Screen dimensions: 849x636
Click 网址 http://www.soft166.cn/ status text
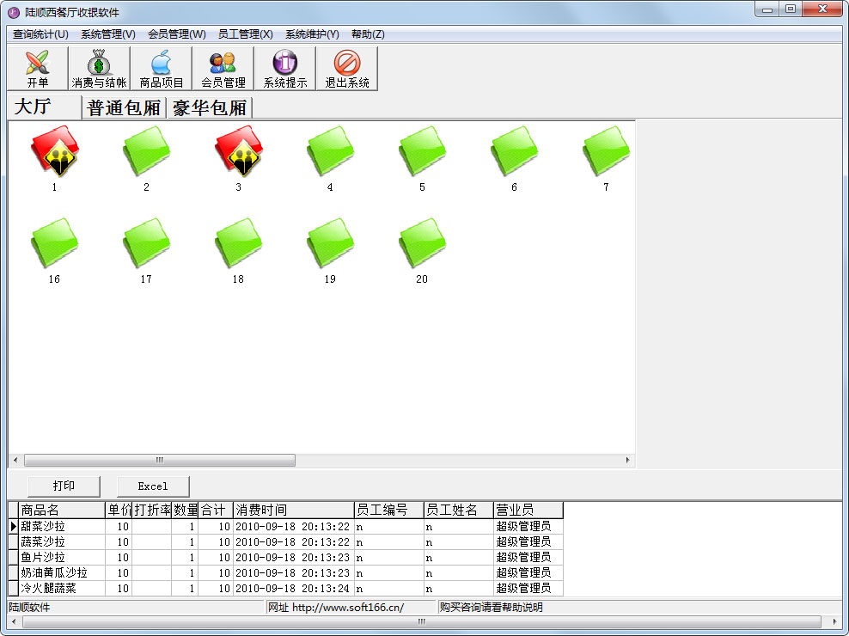336,608
